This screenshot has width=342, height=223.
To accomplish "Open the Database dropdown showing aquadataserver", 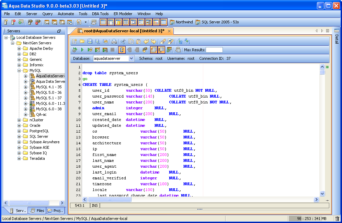I will (x=114, y=58).
